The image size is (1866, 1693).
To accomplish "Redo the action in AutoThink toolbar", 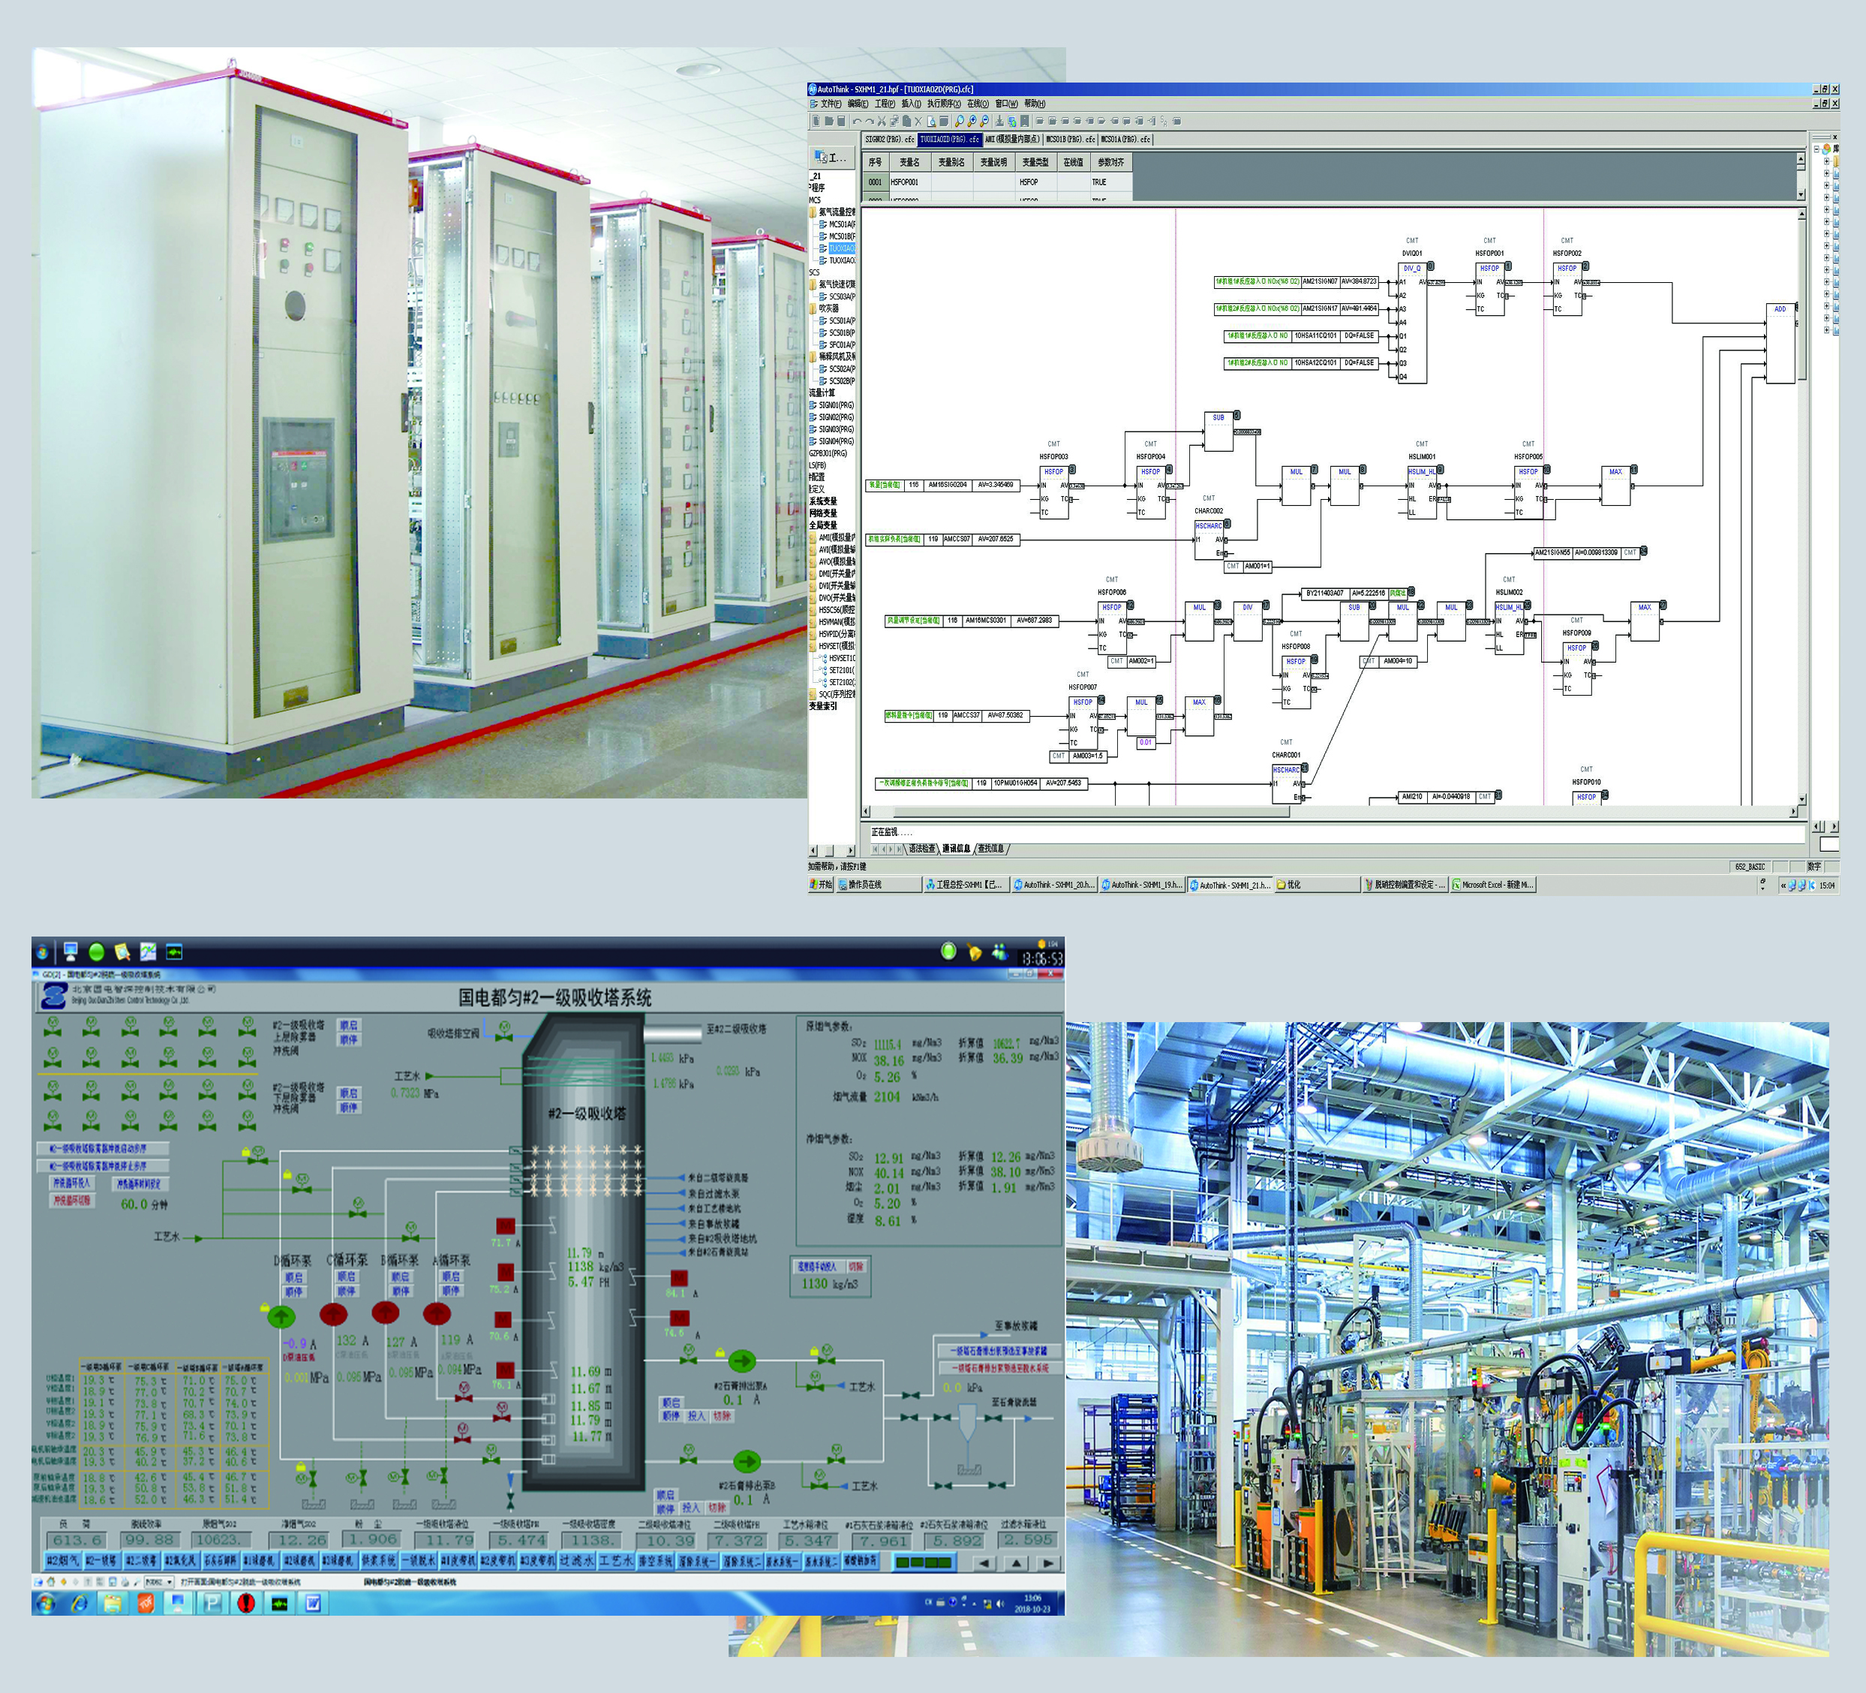I will point(869,120).
